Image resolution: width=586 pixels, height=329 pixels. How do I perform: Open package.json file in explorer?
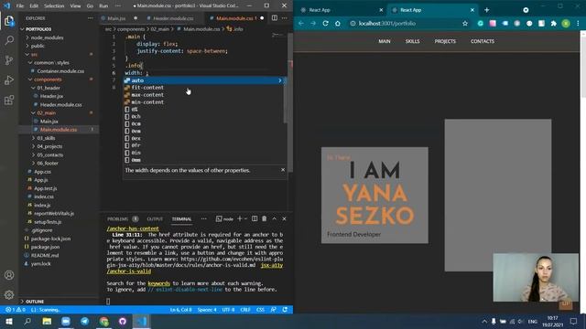pos(45,247)
